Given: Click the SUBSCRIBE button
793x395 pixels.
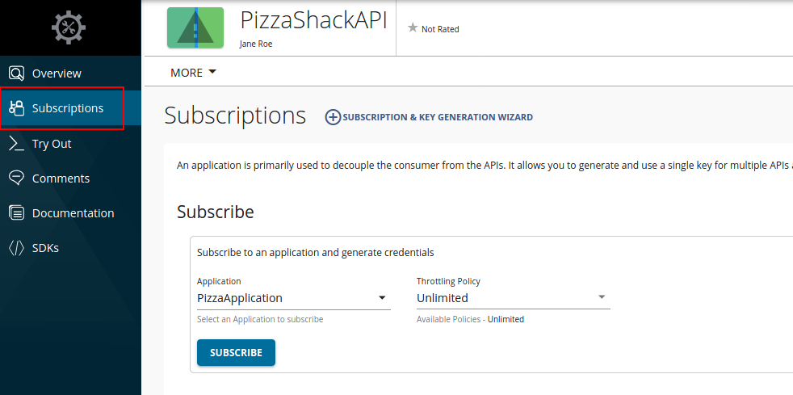Looking at the screenshot, I should pyautogui.click(x=236, y=352).
